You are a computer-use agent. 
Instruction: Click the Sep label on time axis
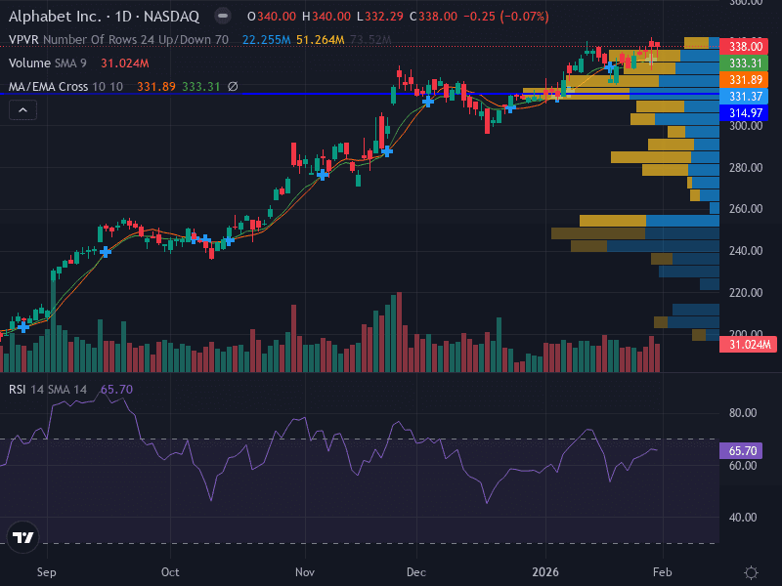tap(46, 572)
